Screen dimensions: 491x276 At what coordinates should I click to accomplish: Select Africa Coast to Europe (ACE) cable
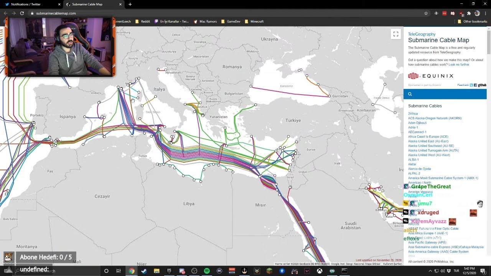point(428,136)
